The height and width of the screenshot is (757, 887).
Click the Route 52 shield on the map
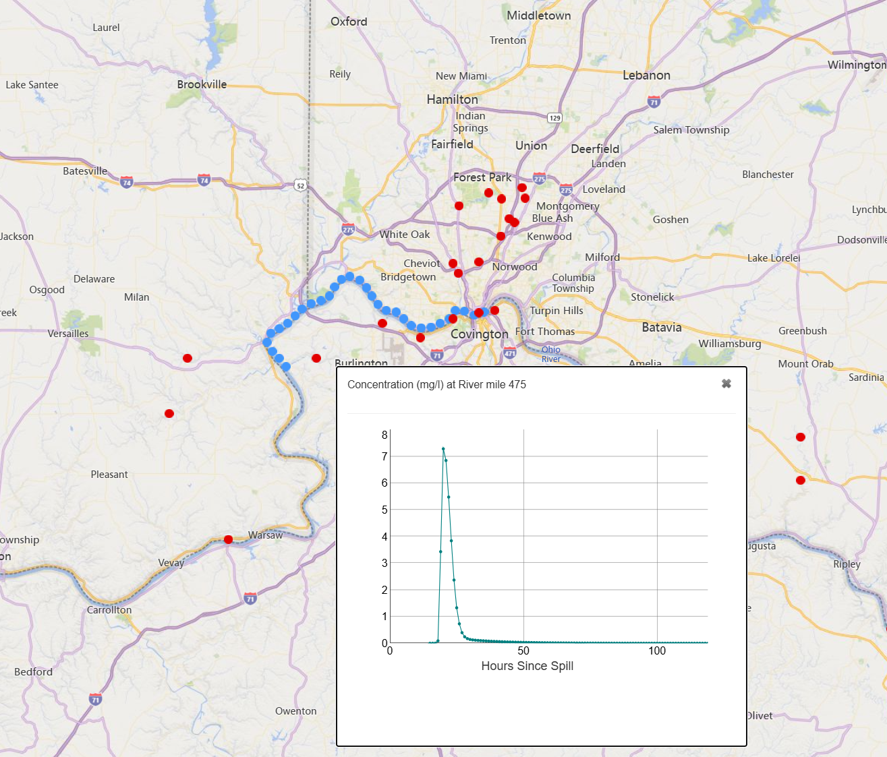coord(300,185)
